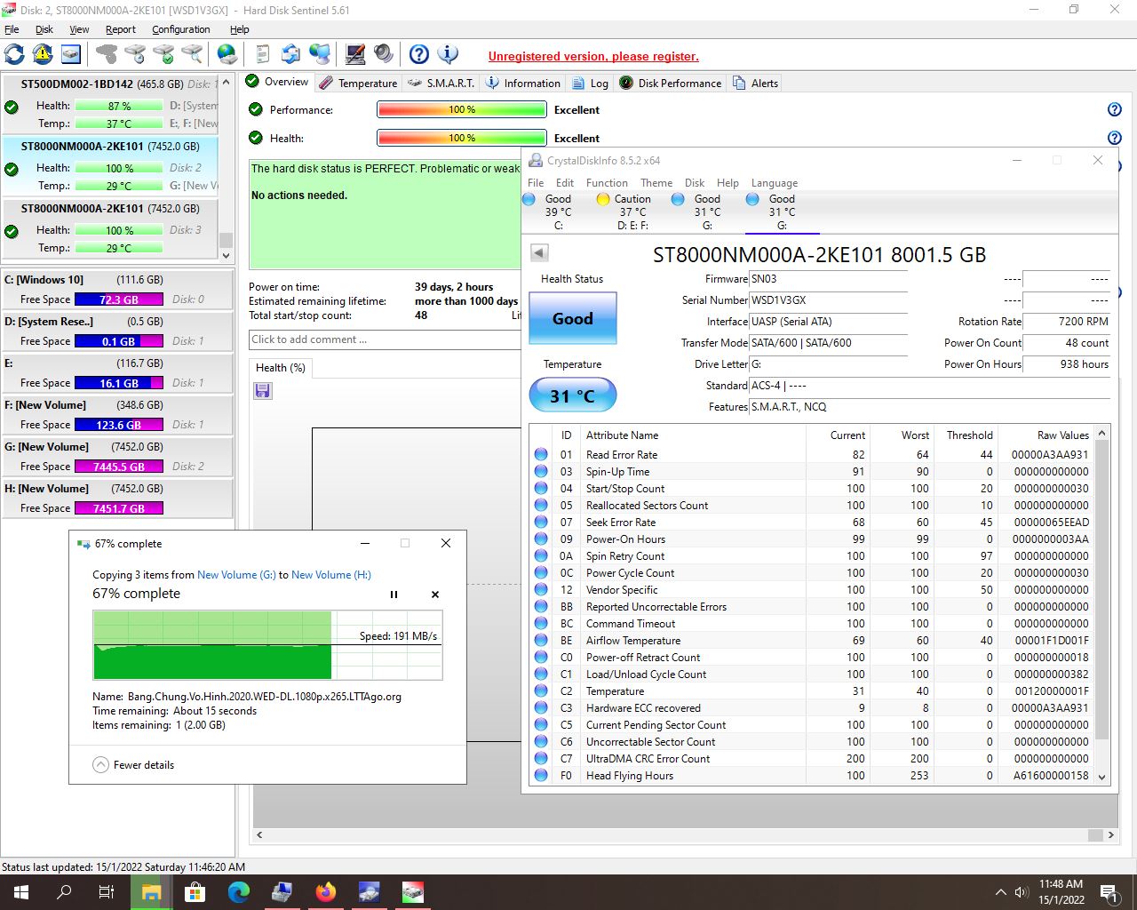Image resolution: width=1137 pixels, height=910 pixels.
Task: Switch to Firefox on the taskbar
Action: point(326,892)
